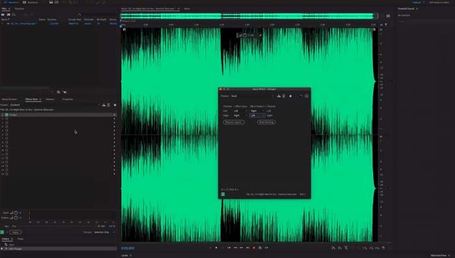
Task: Click Move Playhead to Next marker button
Action: click(x=248, y=248)
